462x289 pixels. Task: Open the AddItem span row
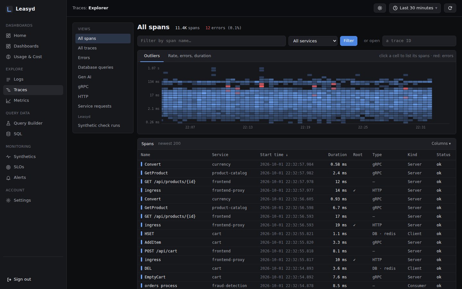tap(297, 242)
